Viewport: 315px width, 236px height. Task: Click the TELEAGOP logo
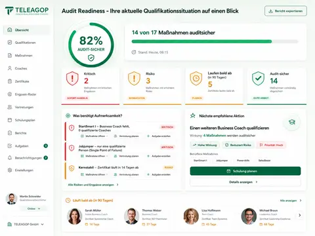tap(27, 10)
